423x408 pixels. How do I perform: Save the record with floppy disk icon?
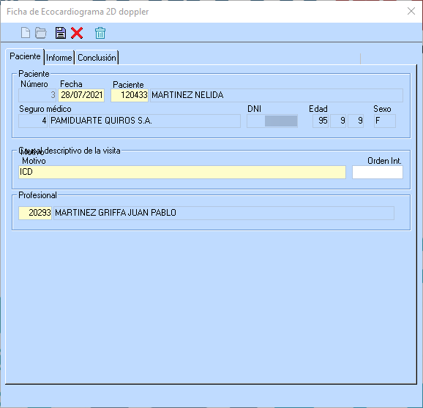[x=61, y=33]
